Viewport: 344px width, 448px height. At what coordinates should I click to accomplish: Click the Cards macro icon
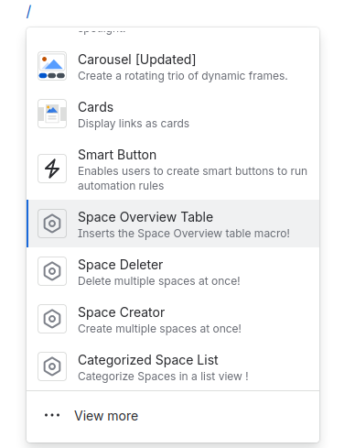52,114
